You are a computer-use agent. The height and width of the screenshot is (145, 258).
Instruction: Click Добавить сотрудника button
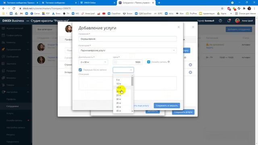pyautogui.click(x=239, y=29)
